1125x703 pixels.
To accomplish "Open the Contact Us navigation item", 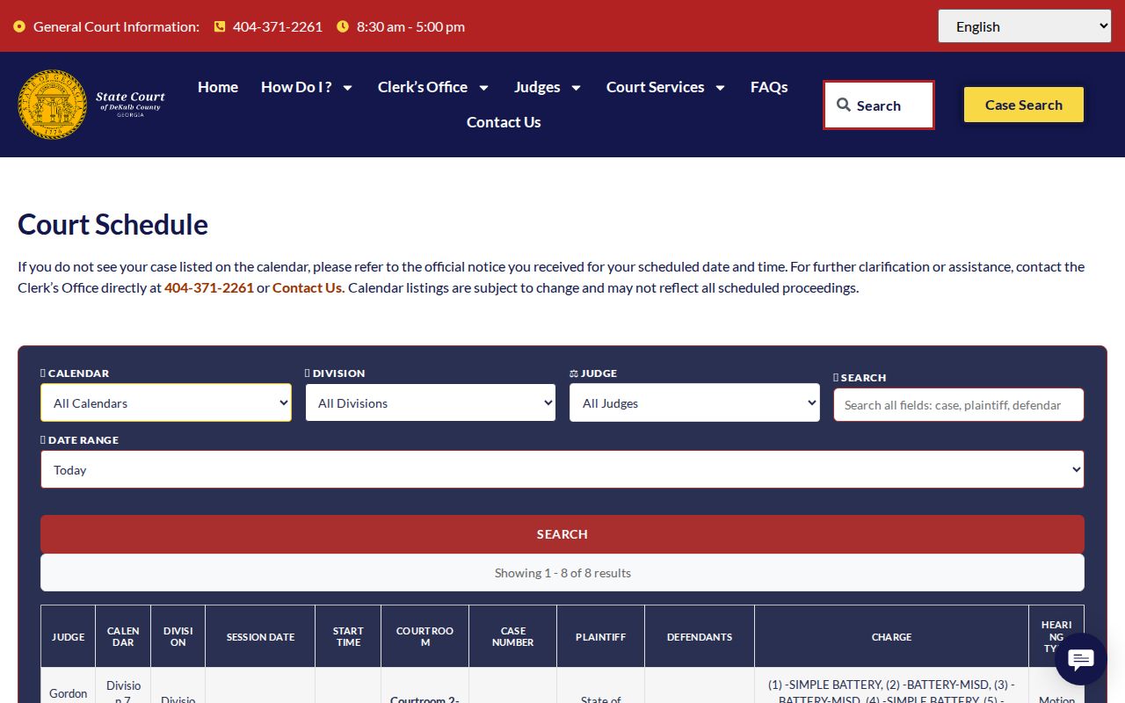I will (504, 122).
